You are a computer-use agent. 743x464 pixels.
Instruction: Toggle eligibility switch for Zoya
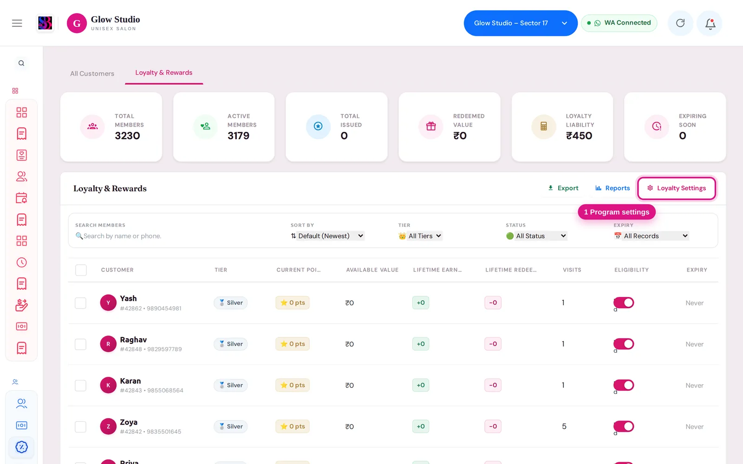tap(624, 426)
